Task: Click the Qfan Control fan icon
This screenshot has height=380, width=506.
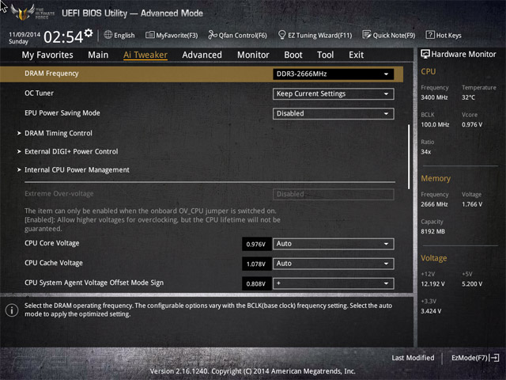Action: tap(213, 35)
